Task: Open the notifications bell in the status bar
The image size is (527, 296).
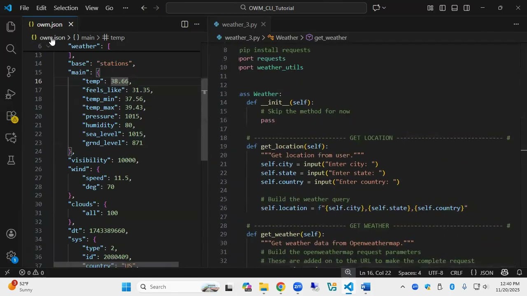Action: click(x=519, y=273)
